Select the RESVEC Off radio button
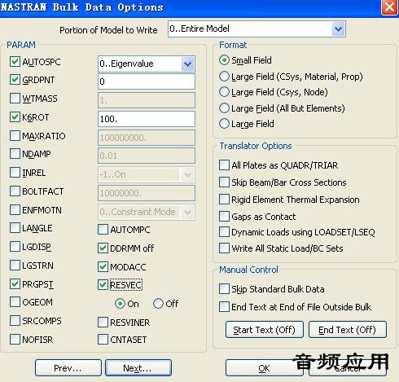 pyautogui.click(x=158, y=304)
